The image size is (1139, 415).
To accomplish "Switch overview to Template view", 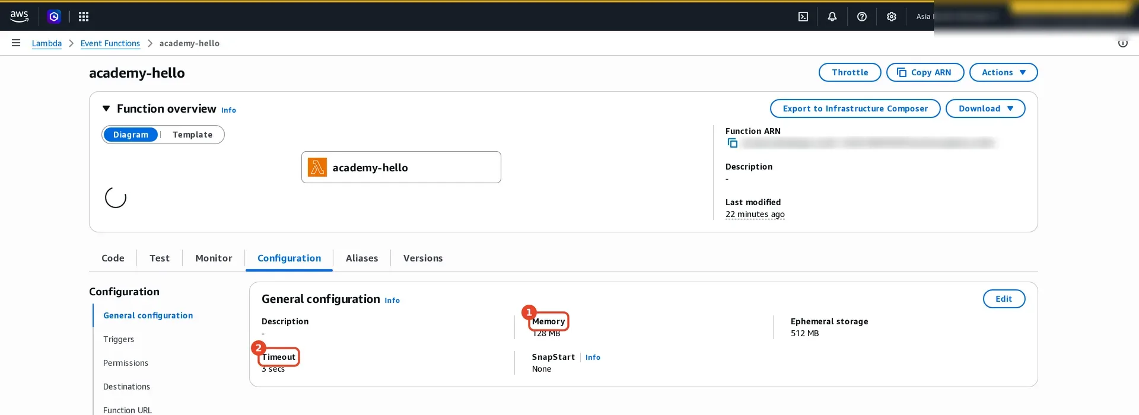I will (192, 135).
